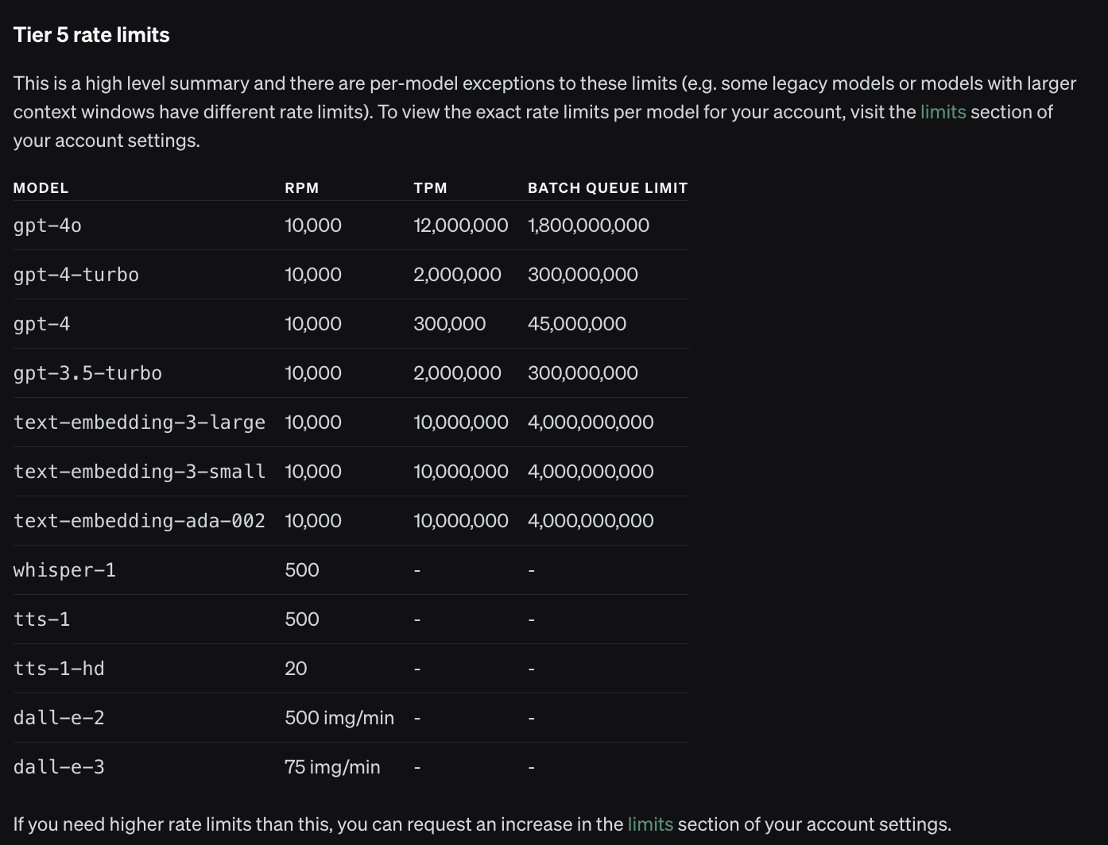This screenshot has width=1108, height=845.
Task: Select the whisper-1 model name
Action: click(64, 570)
